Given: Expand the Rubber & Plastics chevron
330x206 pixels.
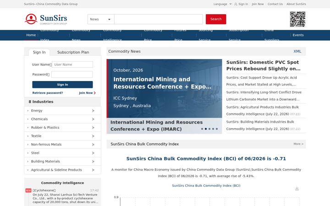Looking at the screenshot, I should tap(93, 128).
